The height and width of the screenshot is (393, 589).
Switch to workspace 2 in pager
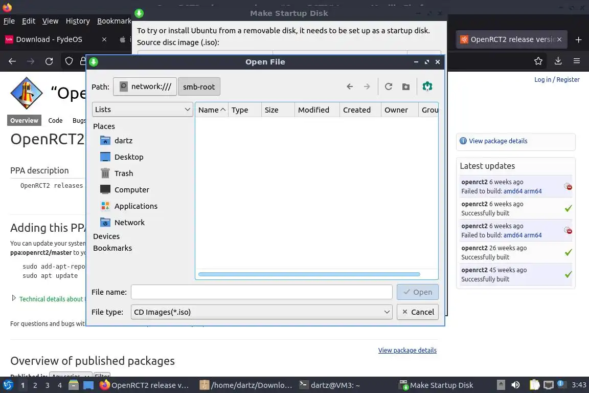[35, 385]
